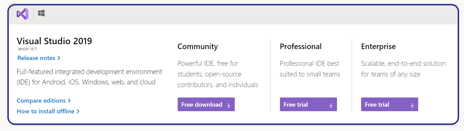
Task: Start the Professional edition Free trial
Action: 308,104
